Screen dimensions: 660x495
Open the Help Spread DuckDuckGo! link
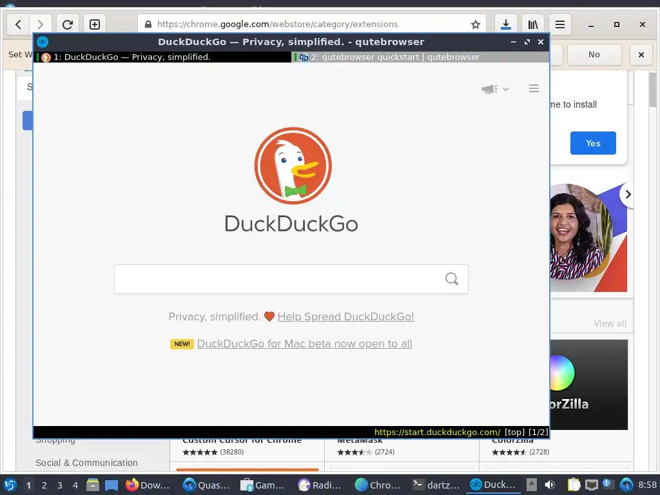tap(345, 316)
